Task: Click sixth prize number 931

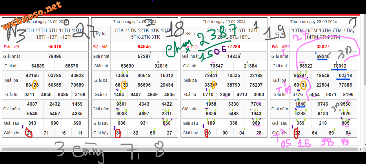Action: (x=144, y=123)
